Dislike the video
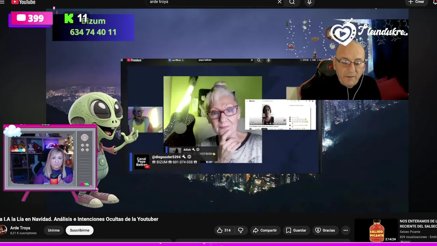This screenshot has height=246, width=437. [240, 230]
